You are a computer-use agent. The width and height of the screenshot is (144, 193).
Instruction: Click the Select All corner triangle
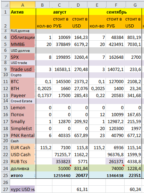pyautogui.click(x=6, y=5)
